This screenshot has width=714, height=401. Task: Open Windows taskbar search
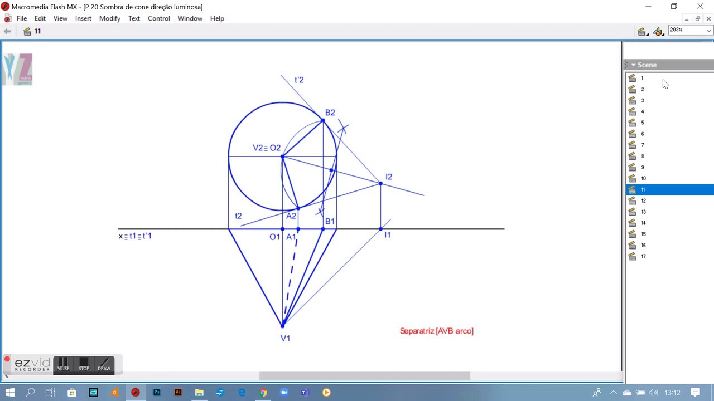pyautogui.click(x=30, y=393)
